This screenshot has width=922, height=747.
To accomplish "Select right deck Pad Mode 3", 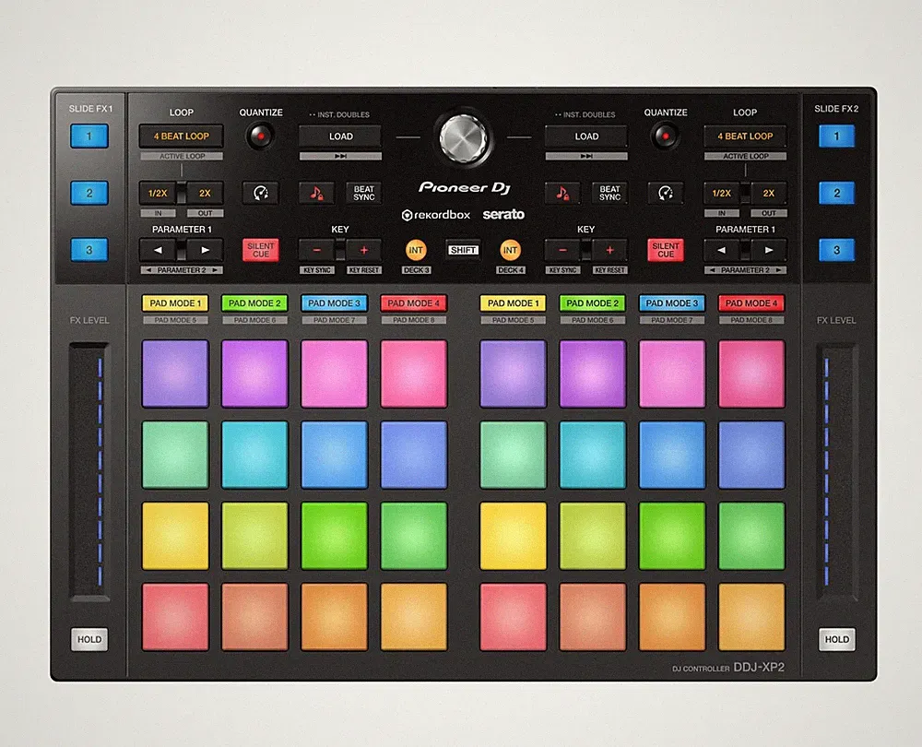I will click(671, 302).
